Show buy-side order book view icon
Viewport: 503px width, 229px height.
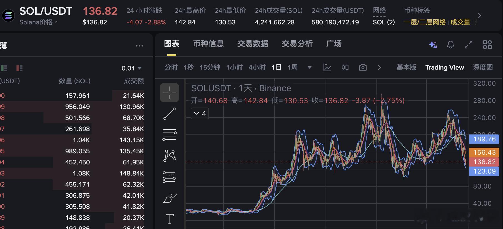click(4, 68)
